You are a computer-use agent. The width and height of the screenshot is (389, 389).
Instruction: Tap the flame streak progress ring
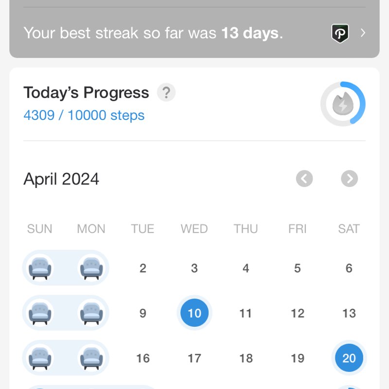coord(343,104)
